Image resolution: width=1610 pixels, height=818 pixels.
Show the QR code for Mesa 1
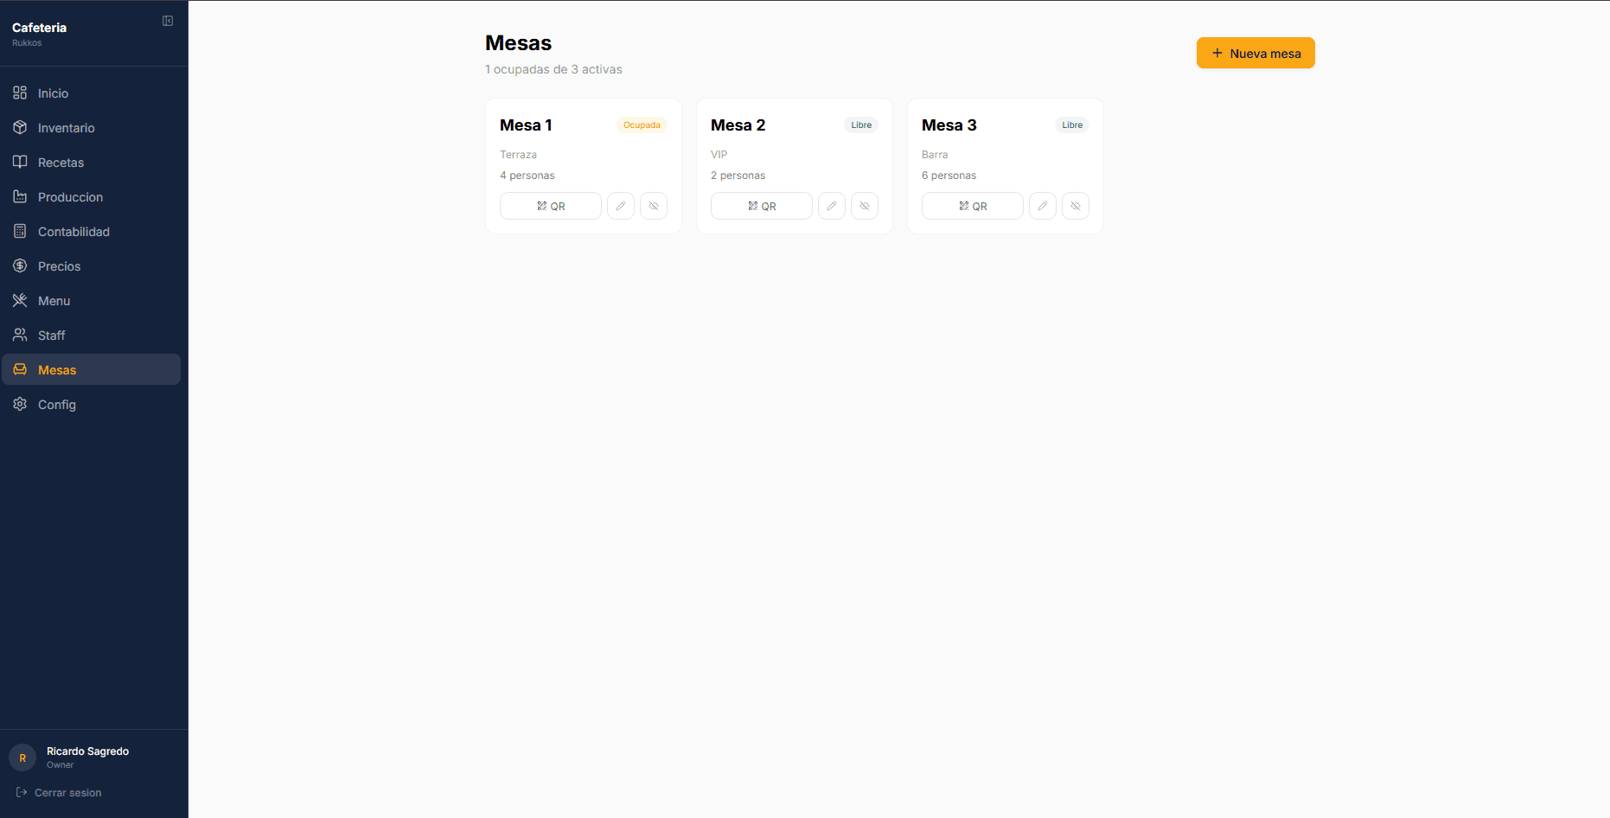550,206
